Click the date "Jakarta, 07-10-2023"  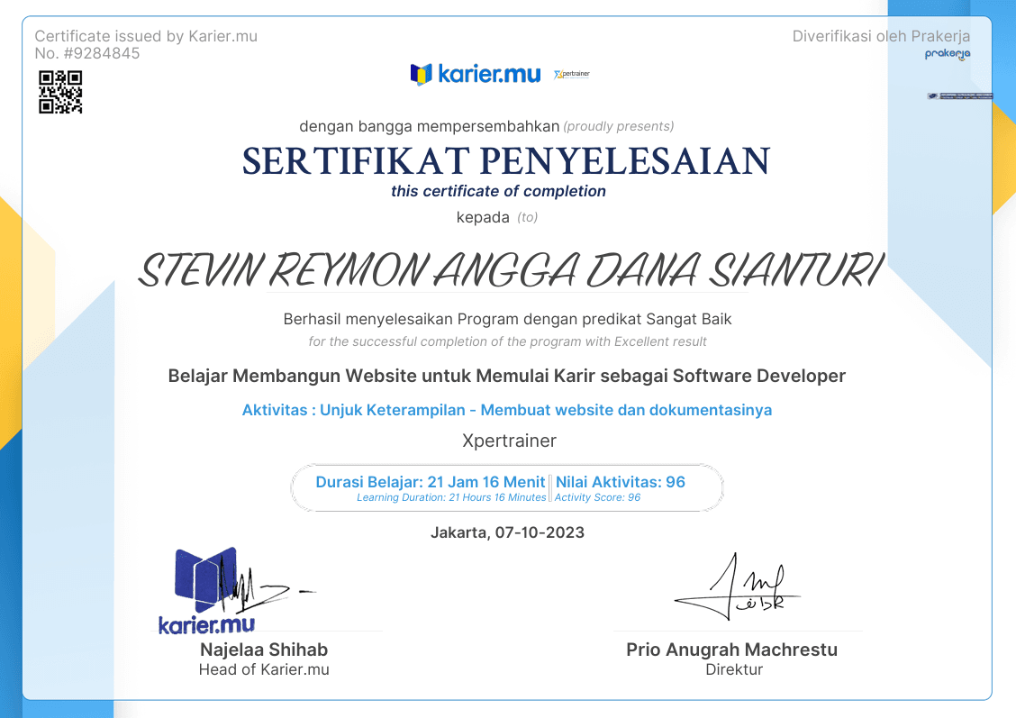pyautogui.click(x=507, y=532)
